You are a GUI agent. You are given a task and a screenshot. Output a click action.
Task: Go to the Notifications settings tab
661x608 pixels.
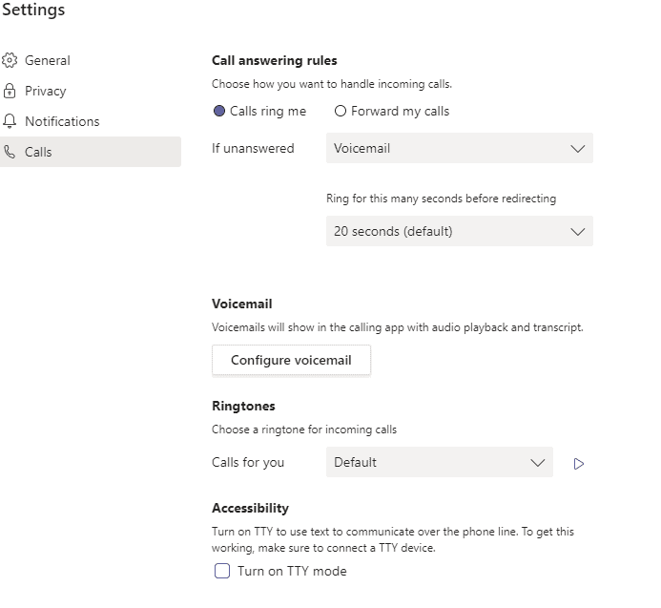(x=62, y=121)
